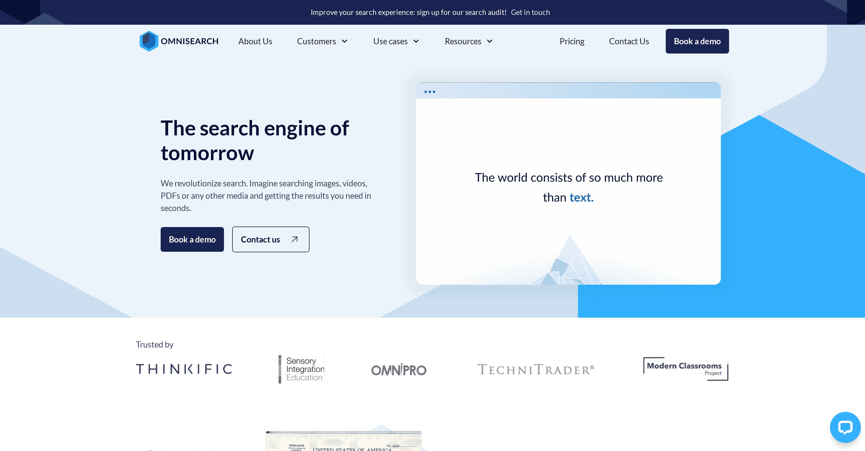Open the live chat bubble
Screen dimensions: 865x451
pos(845,427)
